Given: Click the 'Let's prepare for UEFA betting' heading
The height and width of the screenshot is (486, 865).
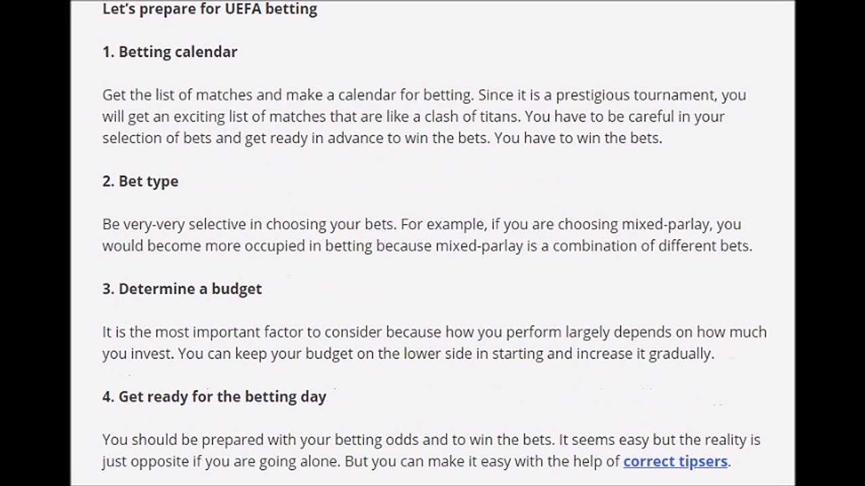Looking at the screenshot, I should point(210,9).
